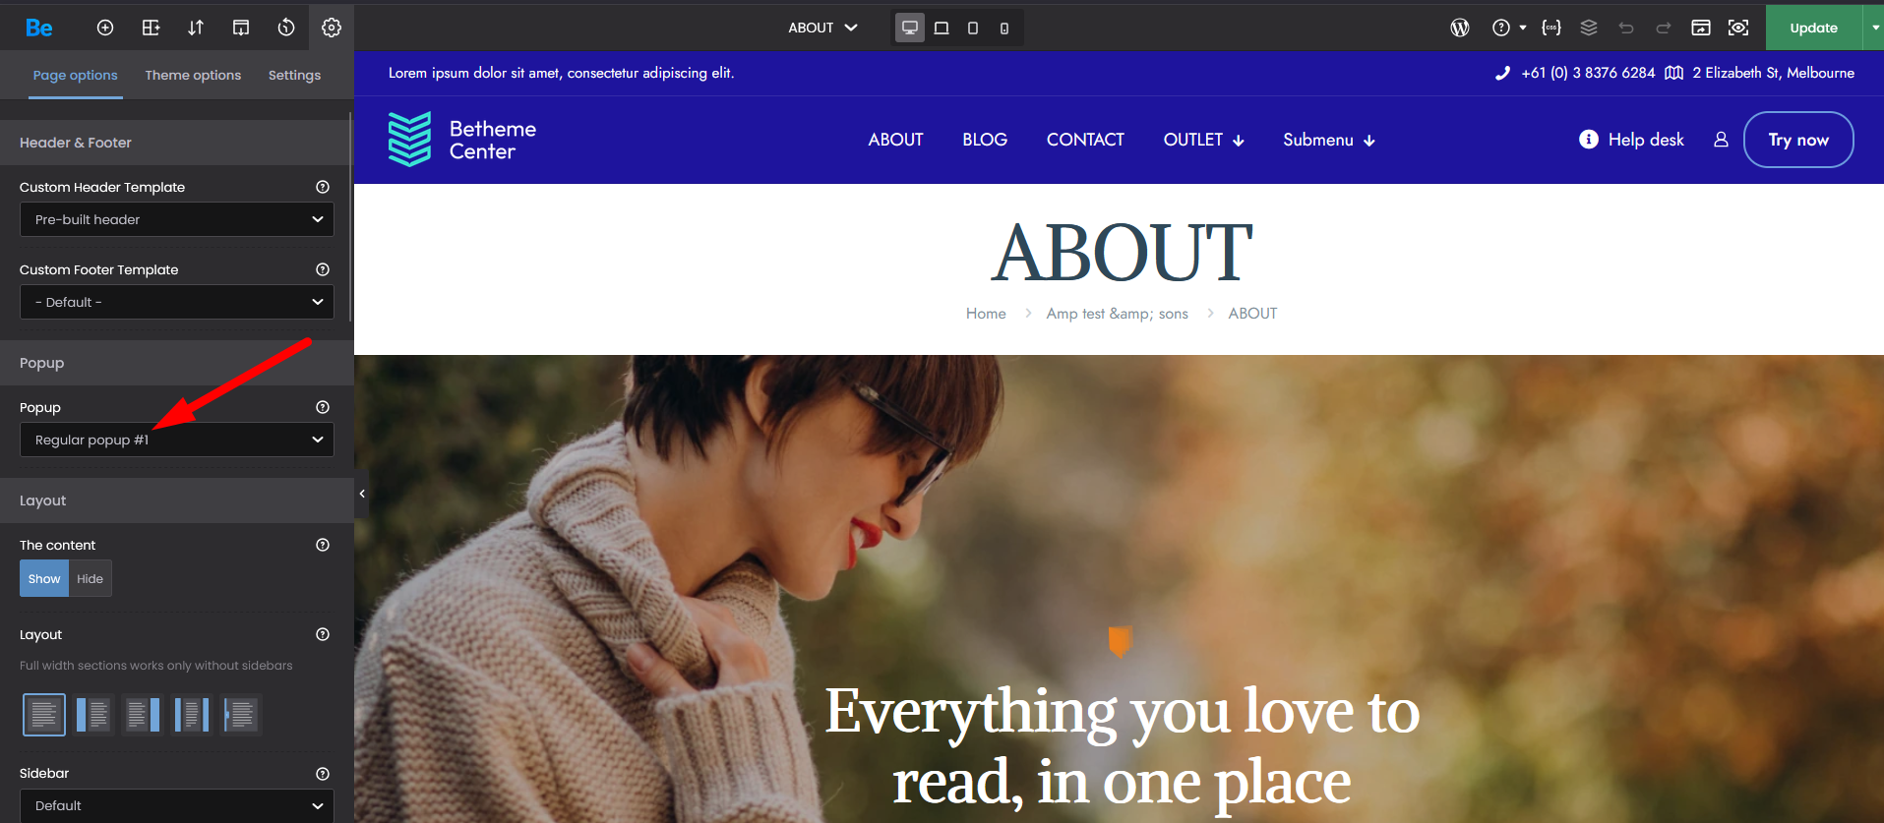The height and width of the screenshot is (823, 1884).
Task: Select Hide for The content
Action: (x=91, y=578)
